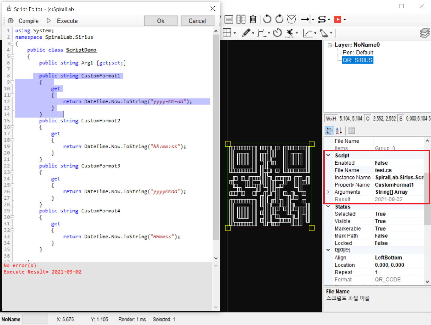Viewport: 431px width, 325px height.
Task: Toggle the Selected property value True
Action: pos(380,214)
